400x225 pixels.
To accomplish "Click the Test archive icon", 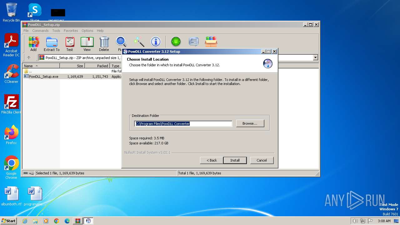I will [x=70, y=44].
